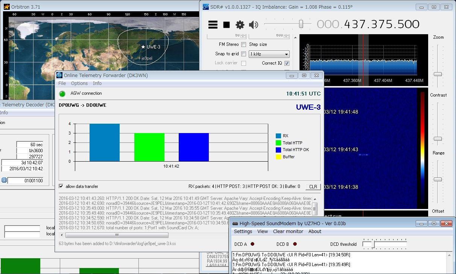The image size is (456, 274).
Task: Click the SDR# side panel scroll up arrow
Action: (295, 37)
